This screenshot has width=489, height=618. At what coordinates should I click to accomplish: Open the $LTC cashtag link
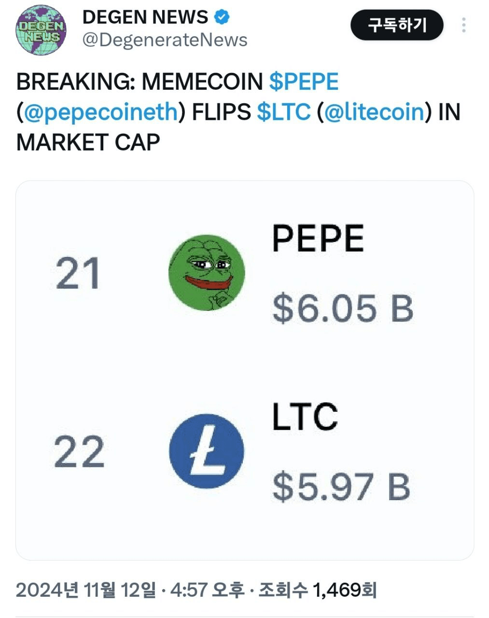click(284, 112)
